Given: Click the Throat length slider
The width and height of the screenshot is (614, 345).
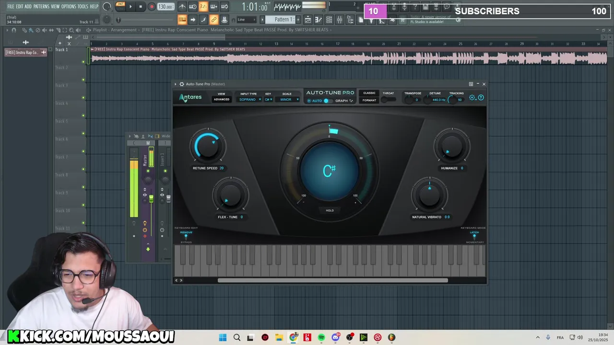Looking at the screenshot, I should coord(389,100).
